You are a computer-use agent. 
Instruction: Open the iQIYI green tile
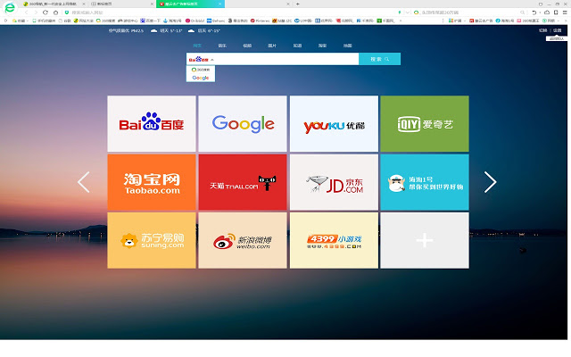point(424,123)
